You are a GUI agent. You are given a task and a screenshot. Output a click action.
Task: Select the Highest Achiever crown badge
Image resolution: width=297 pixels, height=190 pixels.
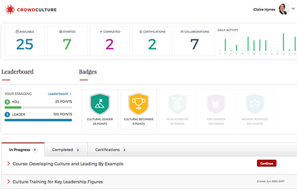[x=254, y=104]
